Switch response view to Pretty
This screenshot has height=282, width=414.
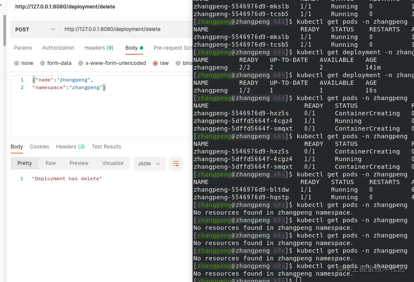pos(25,163)
